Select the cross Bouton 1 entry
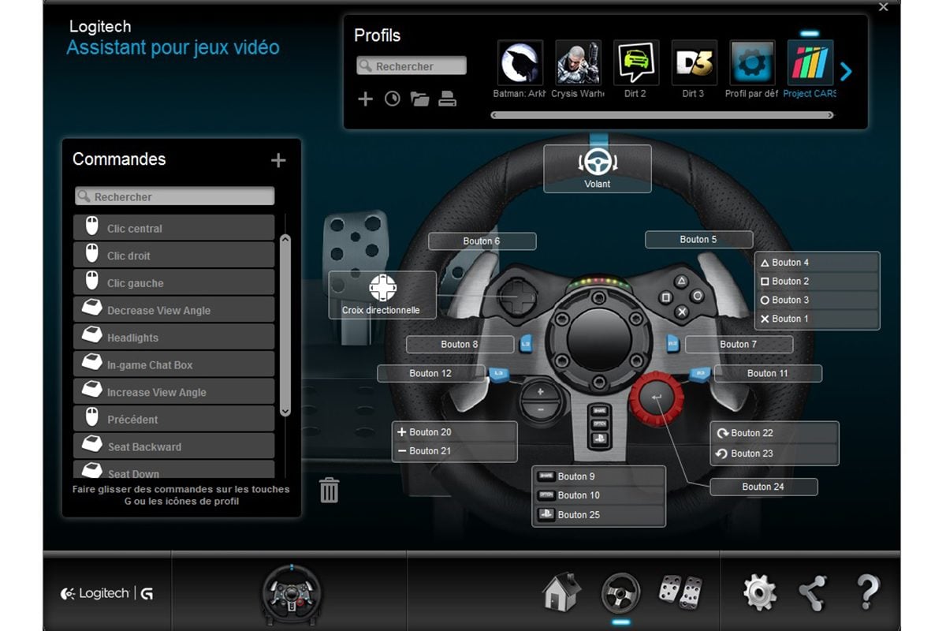The image size is (946, 631). click(x=818, y=319)
